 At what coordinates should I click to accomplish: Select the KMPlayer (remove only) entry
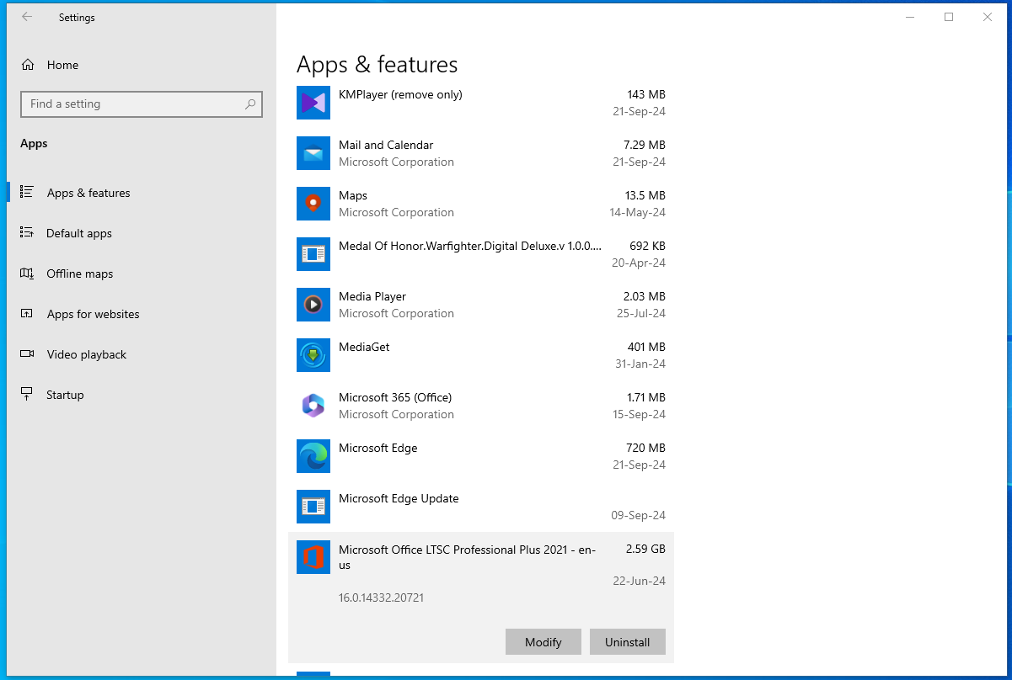pos(400,94)
